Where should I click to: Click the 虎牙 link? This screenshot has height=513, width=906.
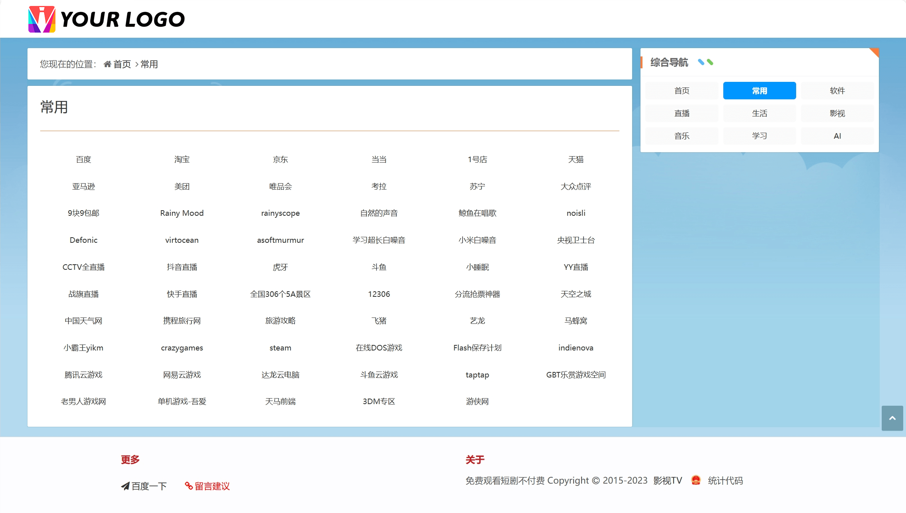pyautogui.click(x=280, y=267)
